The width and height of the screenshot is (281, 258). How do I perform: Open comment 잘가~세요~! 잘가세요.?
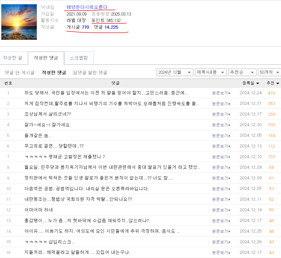click(48, 125)
